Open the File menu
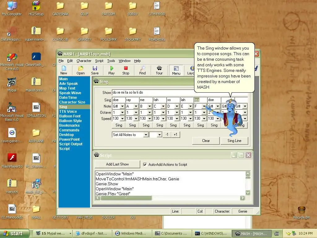This screenshot has height=238, width=317. pos(61,61)
